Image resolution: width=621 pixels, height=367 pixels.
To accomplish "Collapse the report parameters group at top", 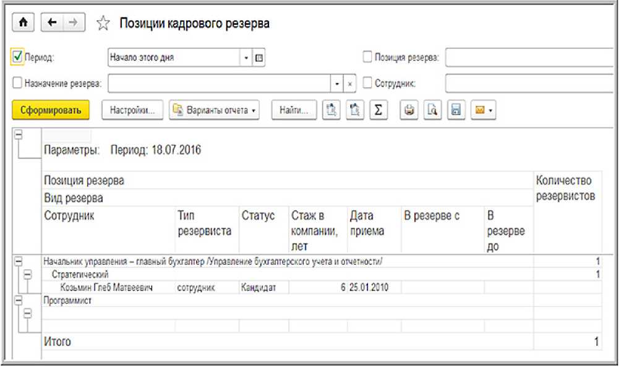I will coord(18,135).
